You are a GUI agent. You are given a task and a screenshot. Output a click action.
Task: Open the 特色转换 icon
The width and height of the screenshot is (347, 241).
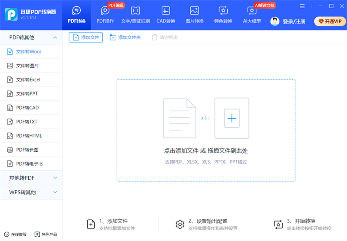tap(223, 11)
